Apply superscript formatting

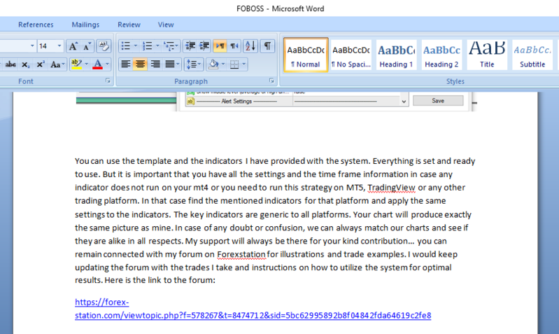(x=41, y=64)
